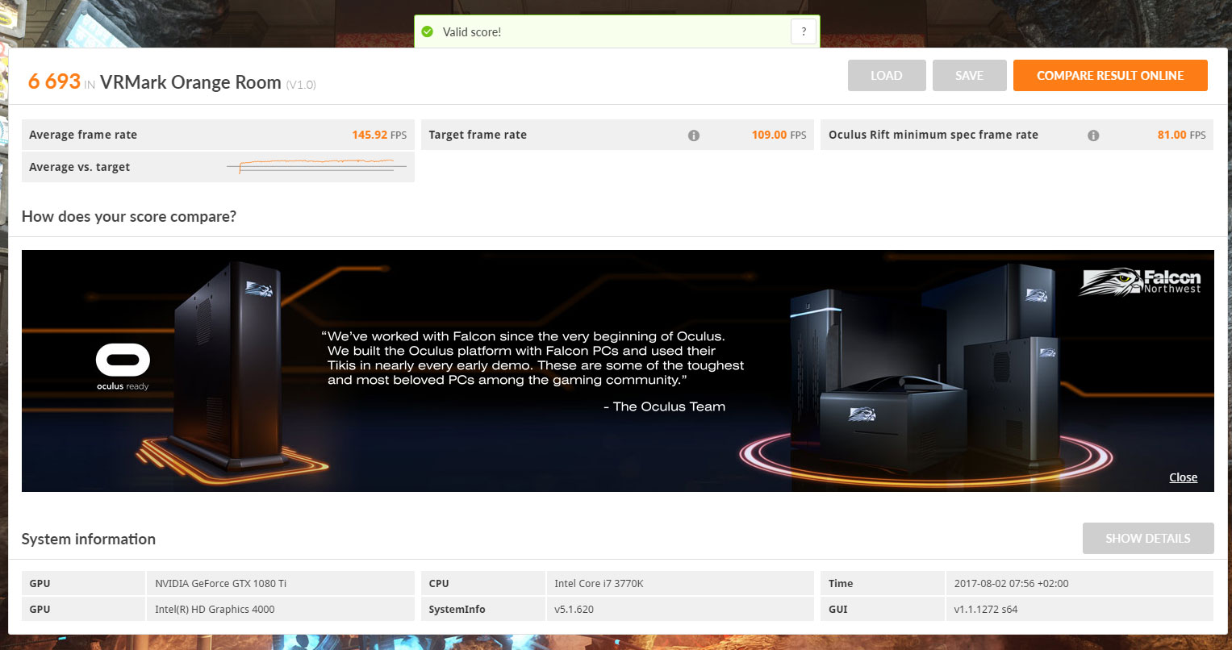Screen dimensions: 1232x650
Task: Close the Falcon Northwest advertisement banner
Action: [1183, 477]
